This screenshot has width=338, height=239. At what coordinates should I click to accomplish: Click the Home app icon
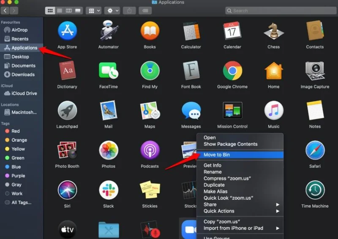tap(274, 70)
